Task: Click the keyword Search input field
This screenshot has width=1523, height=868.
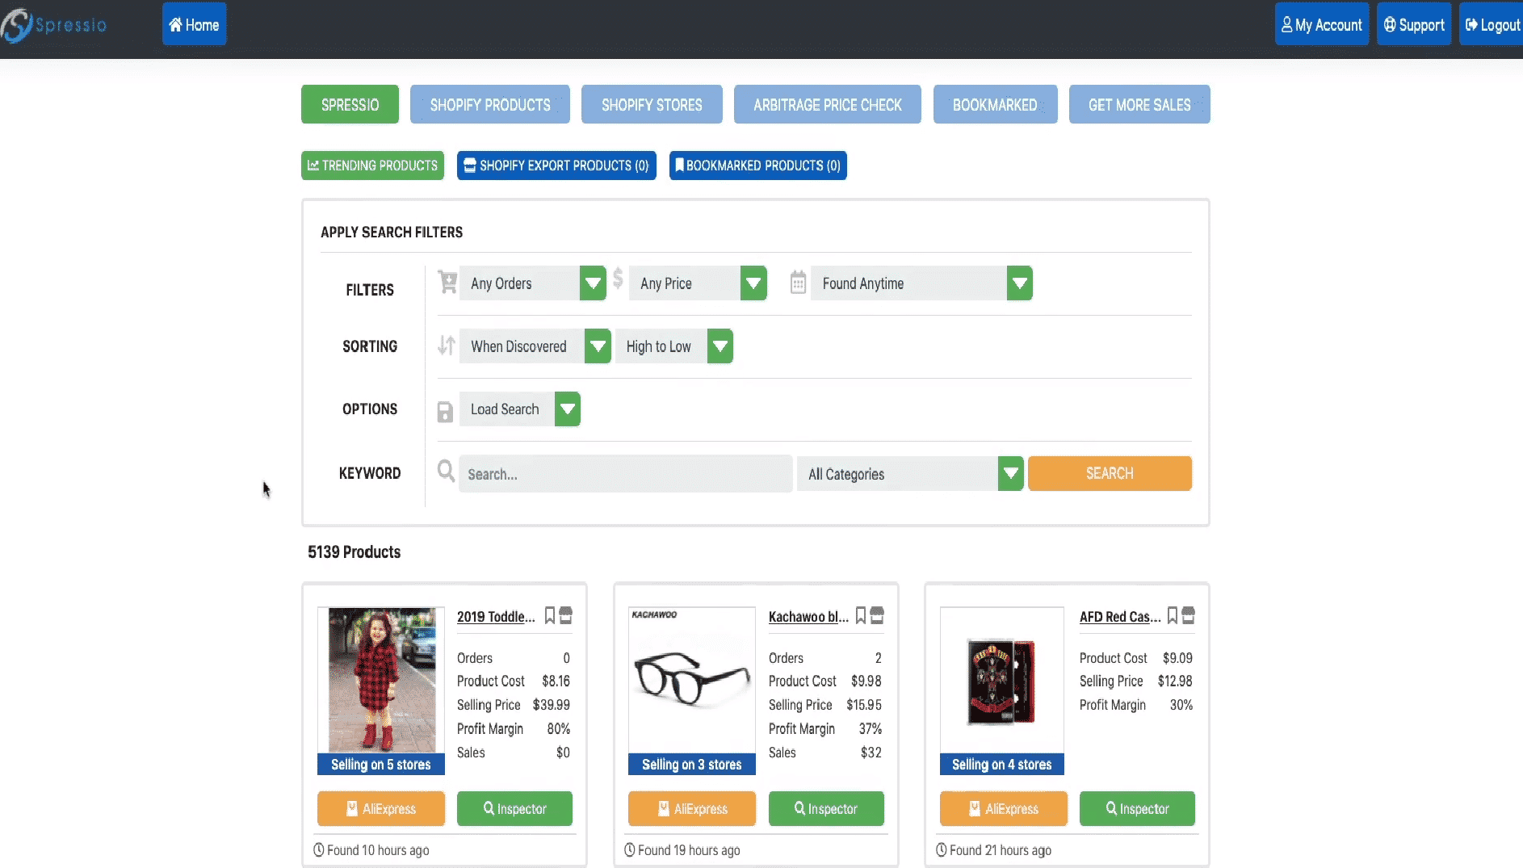Action: (625, 474)
